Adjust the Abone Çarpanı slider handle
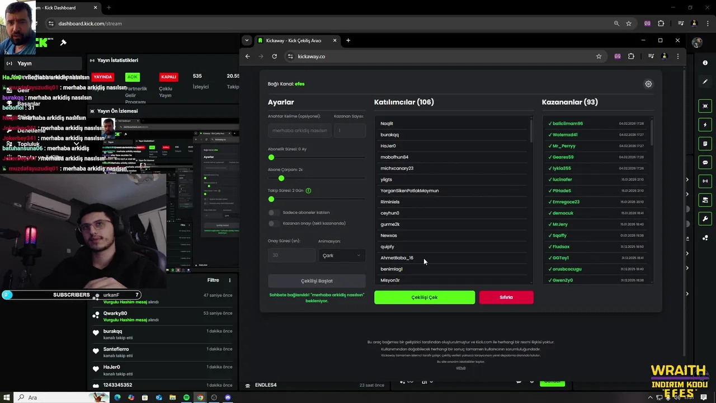The height and width of the screenshot is (403, 716). (x=281, y=178)
